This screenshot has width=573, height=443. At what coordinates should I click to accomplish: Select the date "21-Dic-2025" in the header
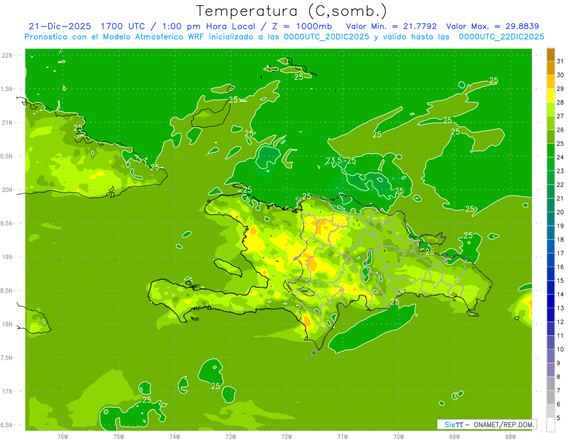click(60, 26)
